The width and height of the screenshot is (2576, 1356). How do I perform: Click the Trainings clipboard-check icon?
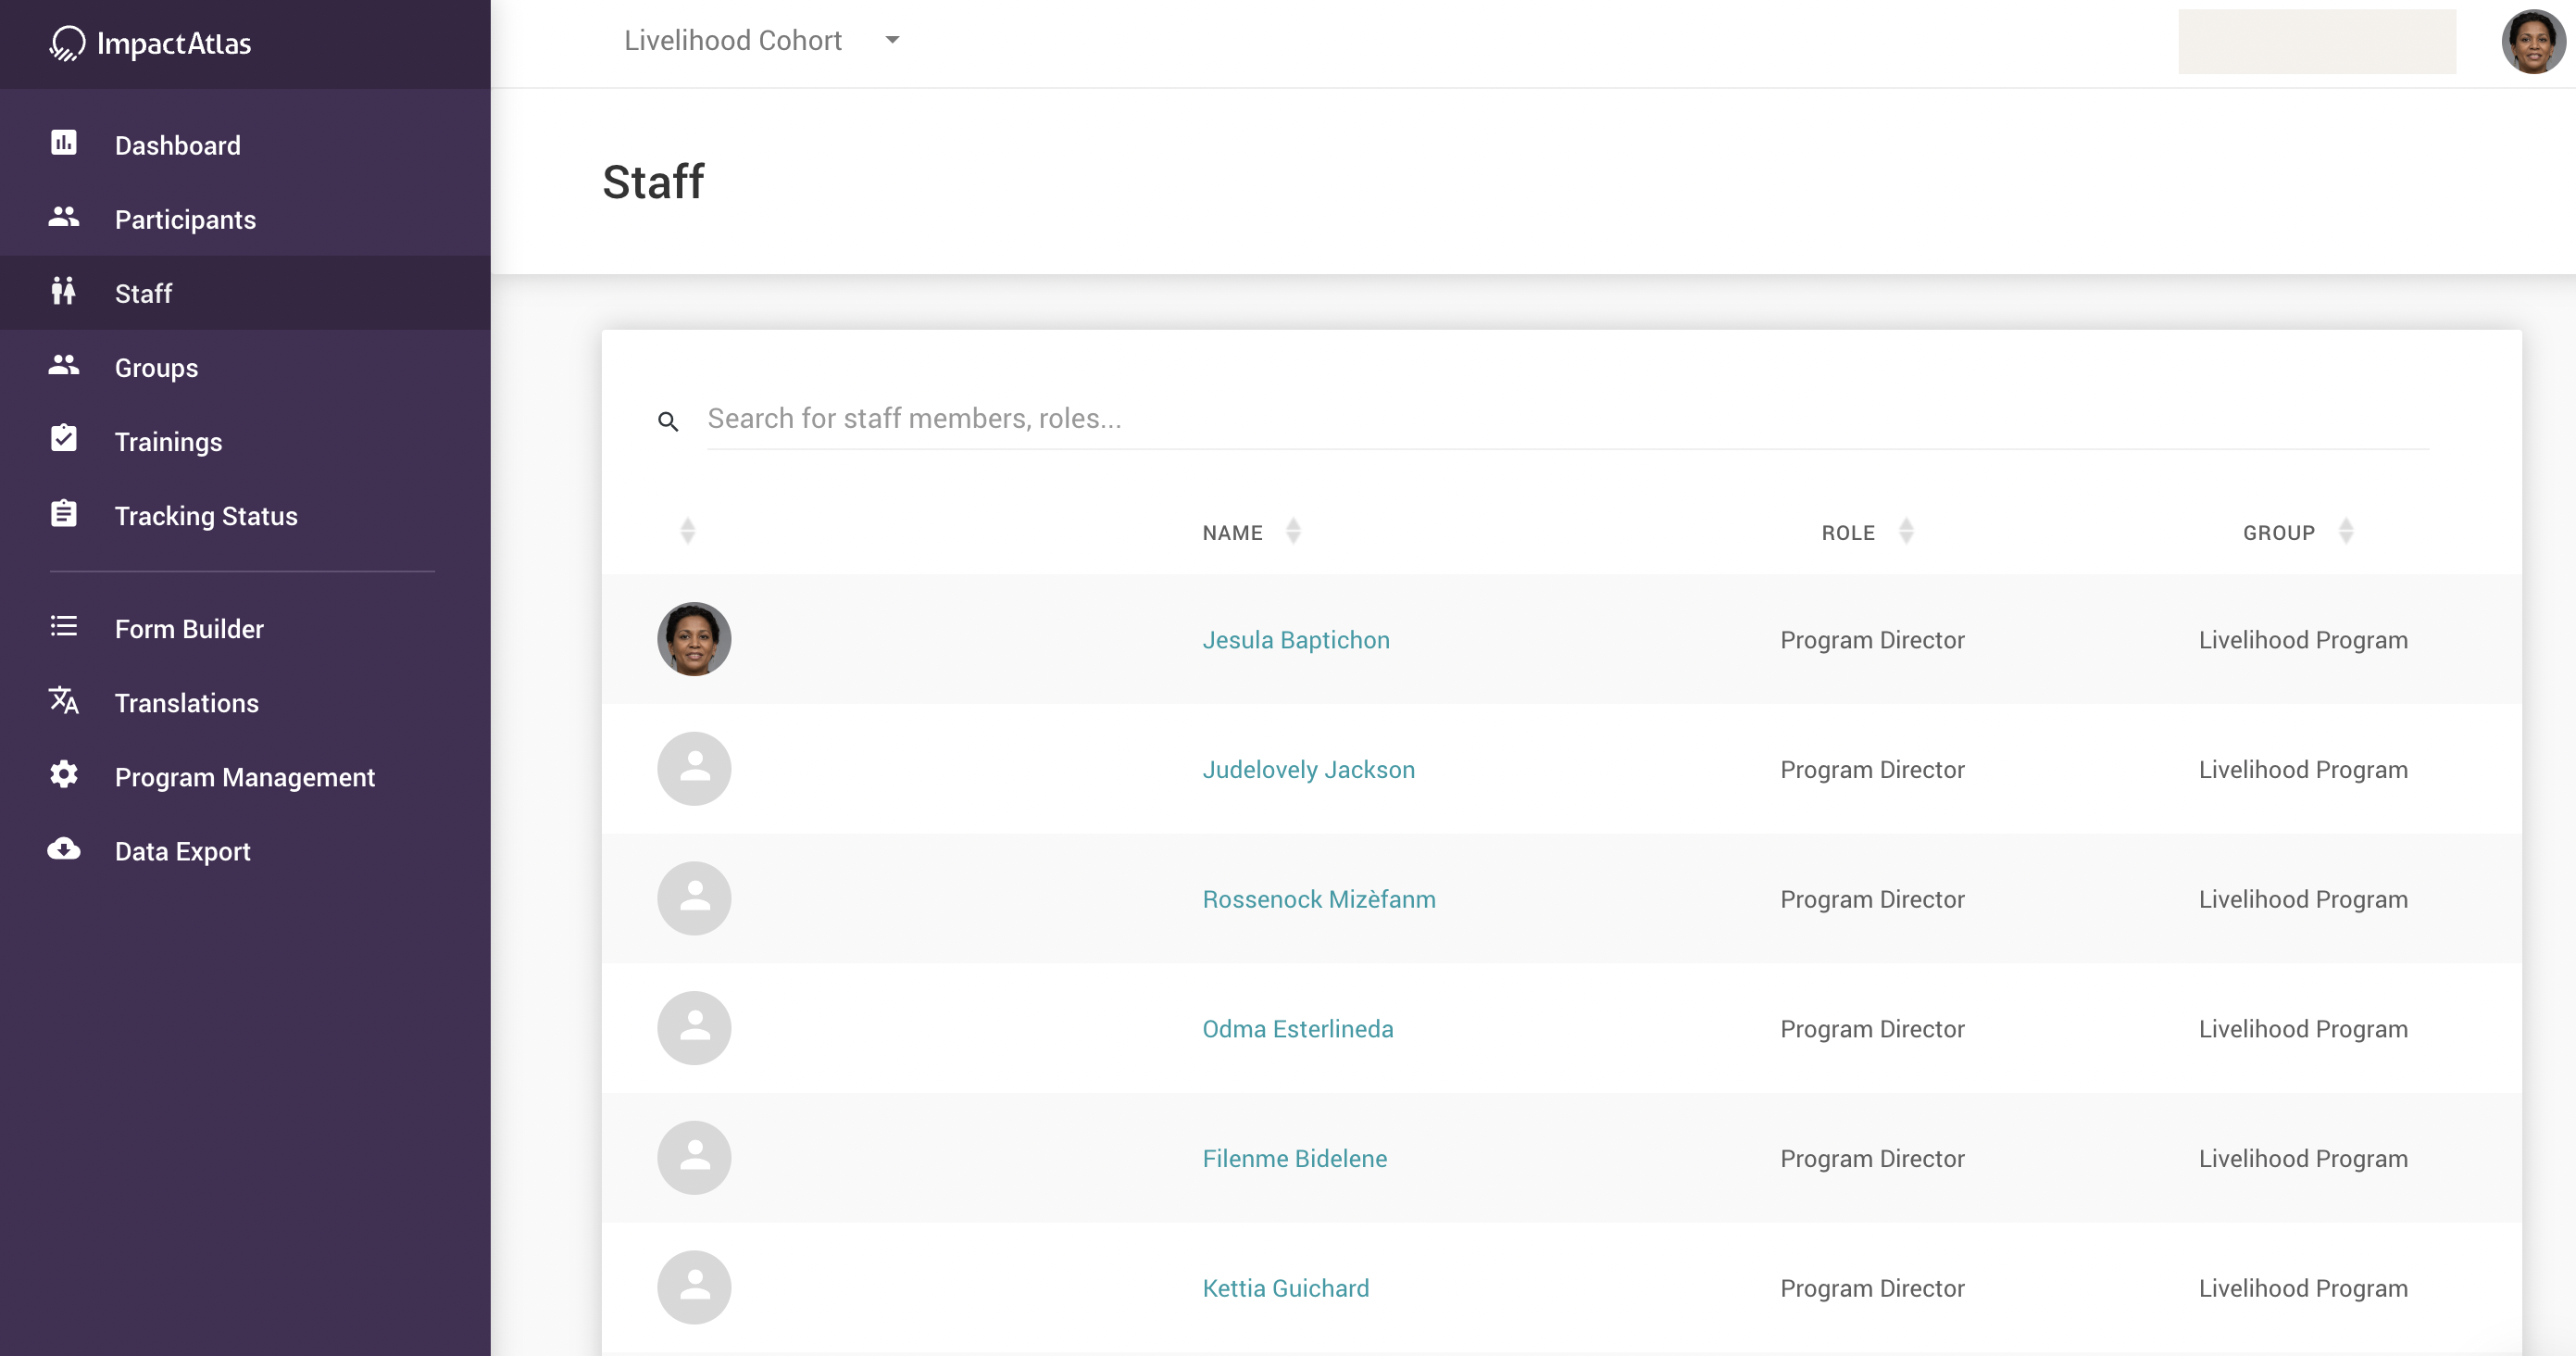[x=64, y=439]
